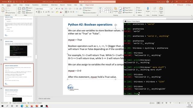Image resolution: width=193 pixels, height=108 pixels.
Task: Open the Design ribbon tab
Action: pyautogui.click(x=27, y=5)
